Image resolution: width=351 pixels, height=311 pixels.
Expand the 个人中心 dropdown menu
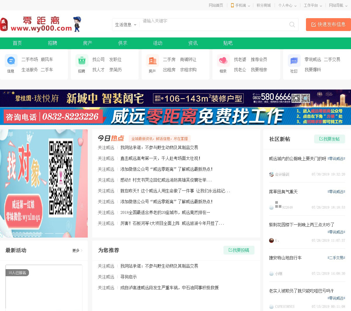coord(287,5)
